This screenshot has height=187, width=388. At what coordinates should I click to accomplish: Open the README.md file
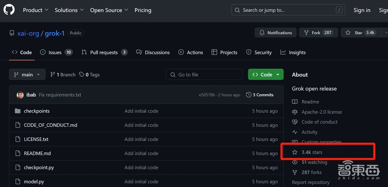coord(37,153)
